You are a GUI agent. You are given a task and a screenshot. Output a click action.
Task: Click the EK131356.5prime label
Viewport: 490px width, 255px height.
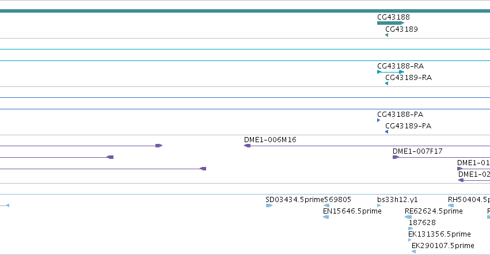(x=440, y=234)
